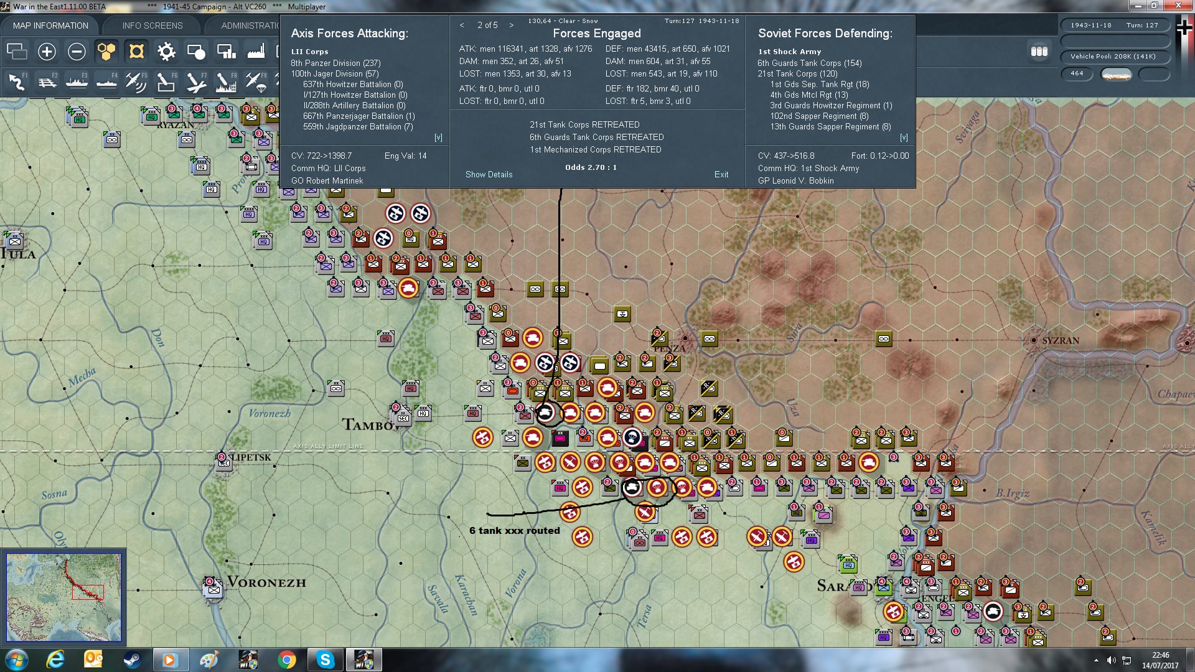Select 100th Jager Division (57) entry
The image size is (1195, 672).
click(334, 73)
